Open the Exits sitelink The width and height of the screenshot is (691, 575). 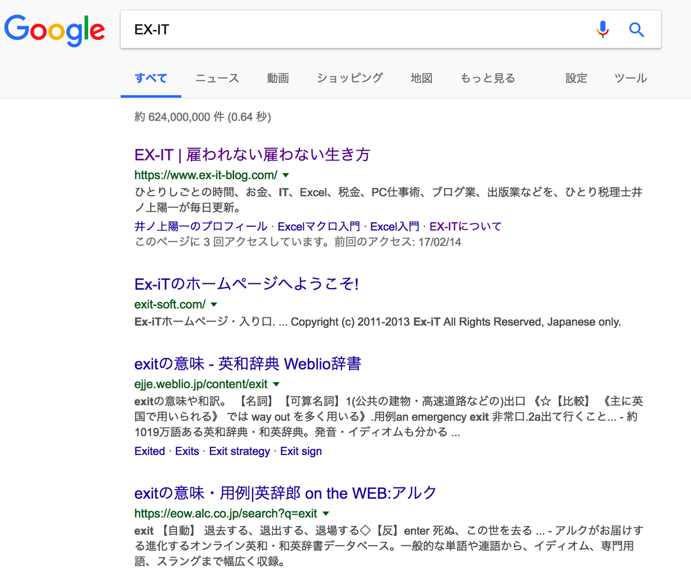(187, 451)
